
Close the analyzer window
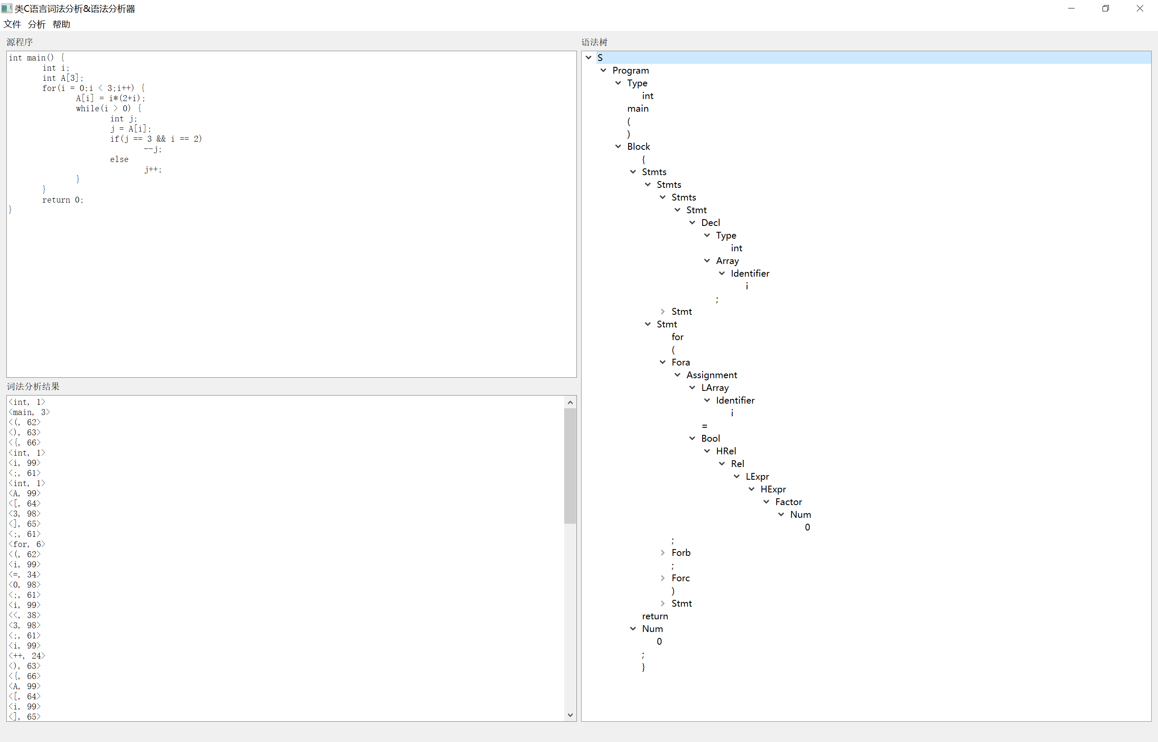pos(1140,8)
